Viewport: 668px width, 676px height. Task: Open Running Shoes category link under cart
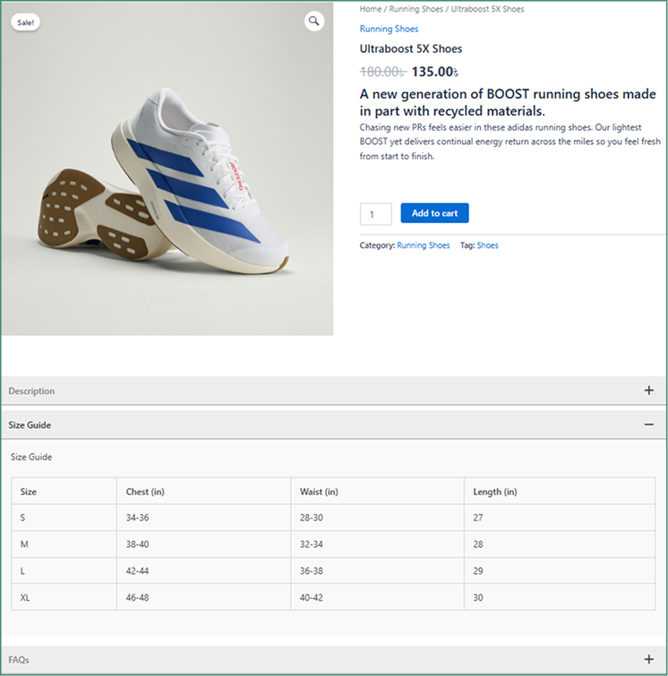(x=423, y=245)
